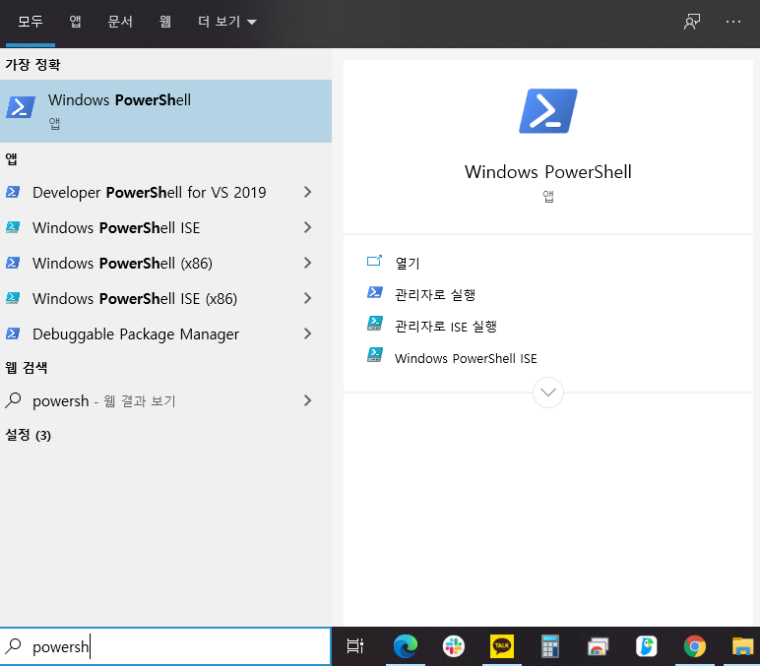This screenshot has width=760, height=666.
Task: Open Microsoft Edge from the taskbar
Action: (406, 646)
